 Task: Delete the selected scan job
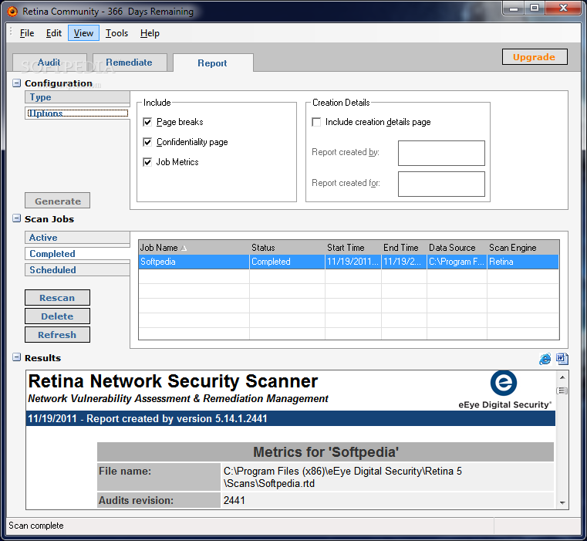(58, 316)
